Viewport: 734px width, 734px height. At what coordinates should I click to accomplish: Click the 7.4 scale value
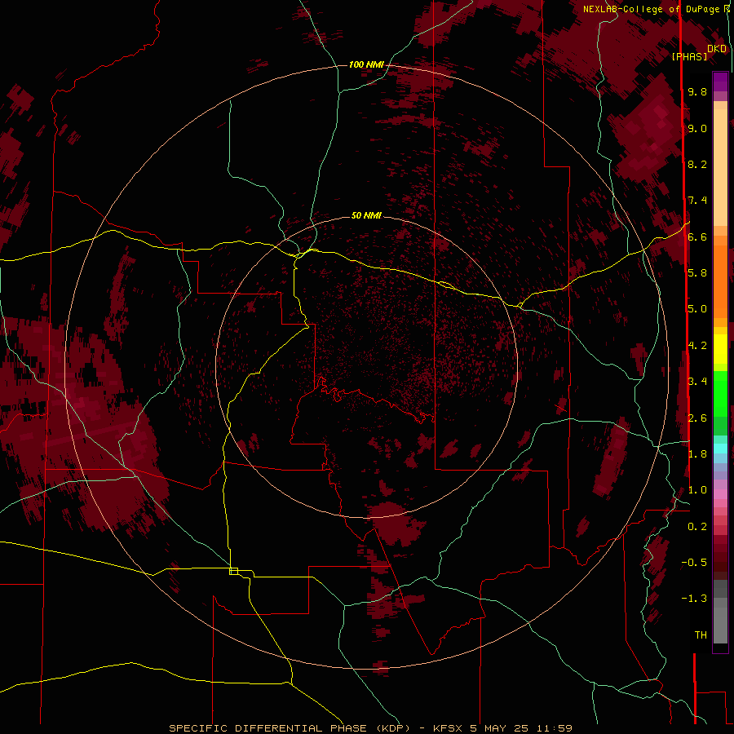click(697, 201)
